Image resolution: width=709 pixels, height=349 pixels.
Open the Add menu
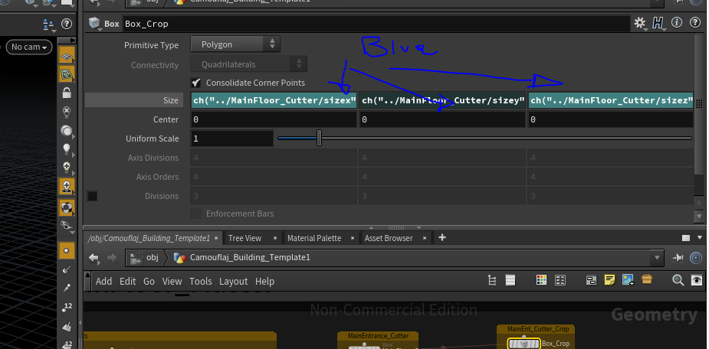point(103,282)
